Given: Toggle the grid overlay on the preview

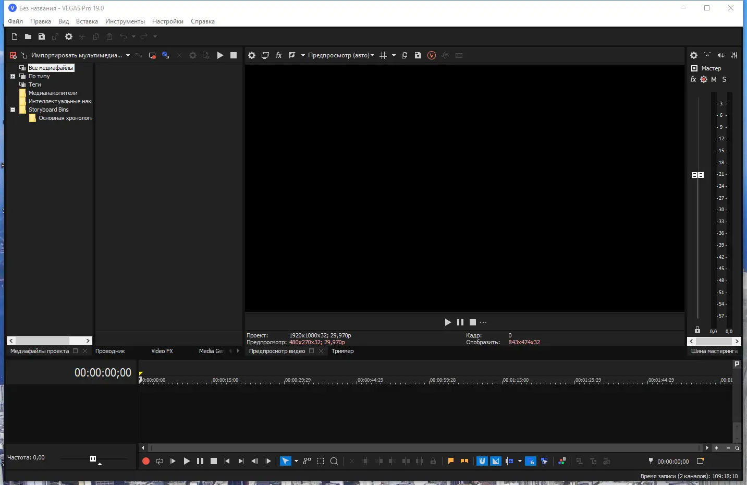Looking at the screenshot, I should (x=384, y=55).
